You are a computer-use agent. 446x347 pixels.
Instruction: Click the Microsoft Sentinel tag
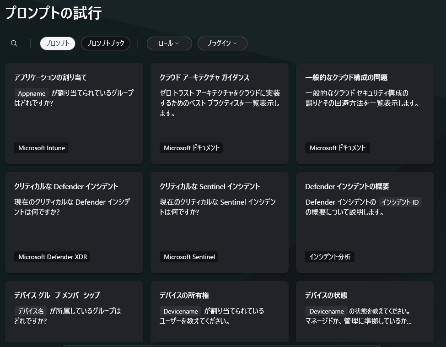pyautogui.click(x=189, y=257)
